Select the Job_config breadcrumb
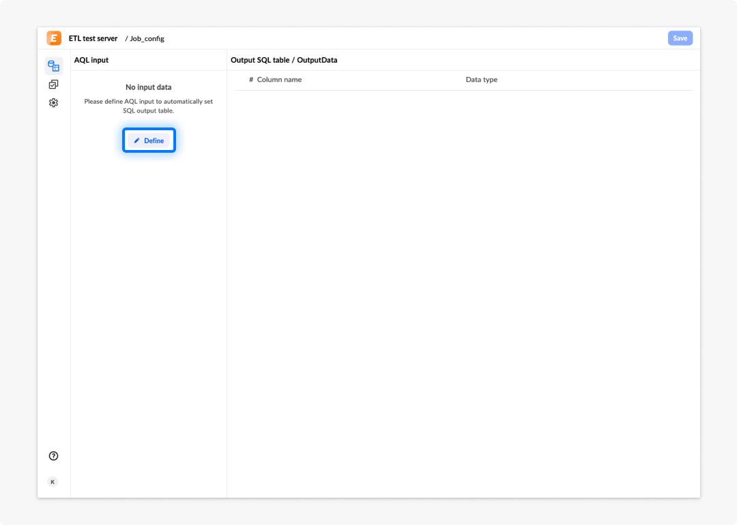 (x=147, y=38)
